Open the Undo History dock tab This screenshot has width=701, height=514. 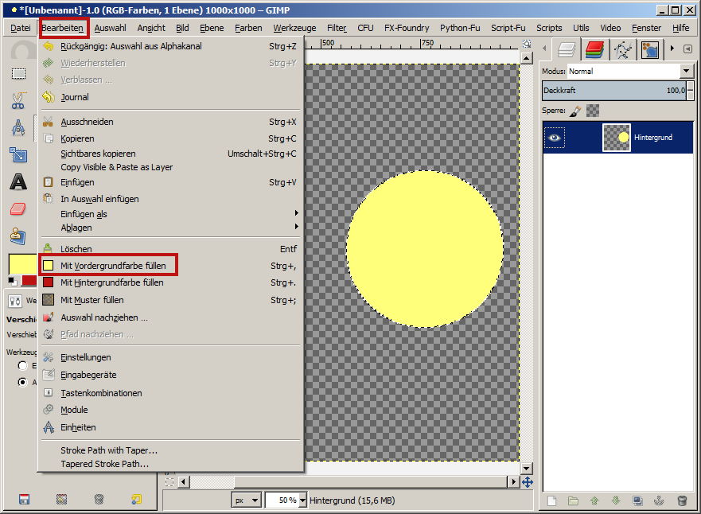(x=650, y=49)
